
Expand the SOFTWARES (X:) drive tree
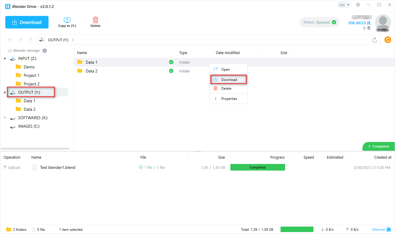point(5,118)
